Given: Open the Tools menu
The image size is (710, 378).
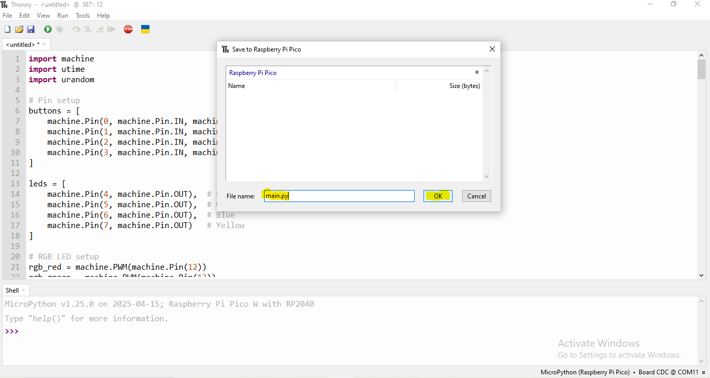Looking at the screenshot, I should (83, 16).
